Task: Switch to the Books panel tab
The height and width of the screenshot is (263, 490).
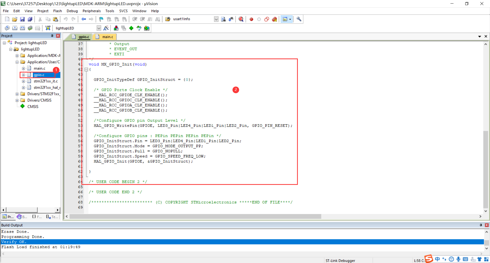Action: click(22, 217)
